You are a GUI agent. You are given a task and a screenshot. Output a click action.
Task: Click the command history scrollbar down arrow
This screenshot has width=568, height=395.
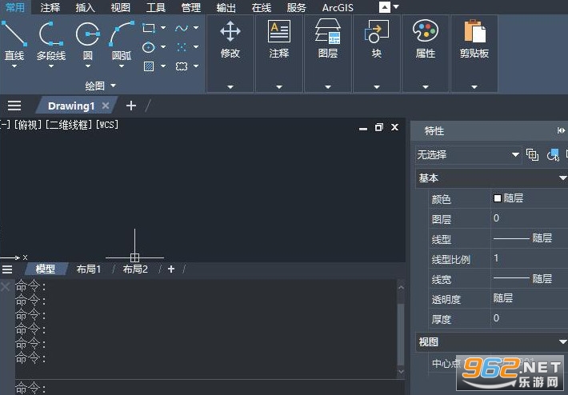tap(401, 372)
